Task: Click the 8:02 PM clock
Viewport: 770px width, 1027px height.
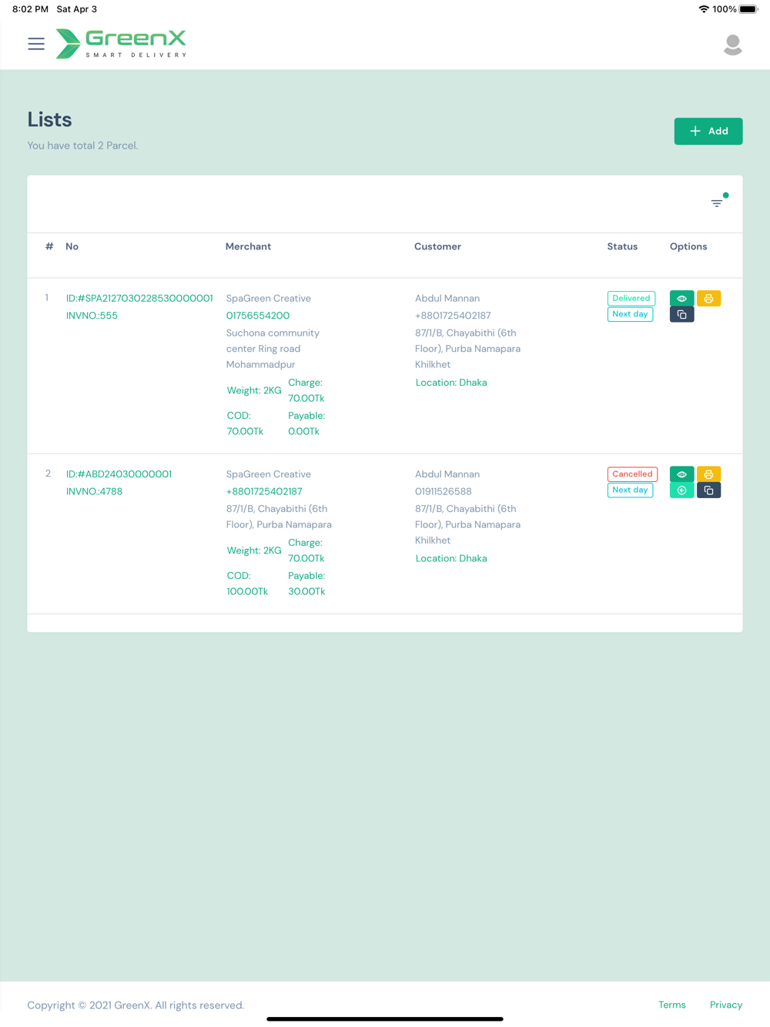Action: point(30,9)
